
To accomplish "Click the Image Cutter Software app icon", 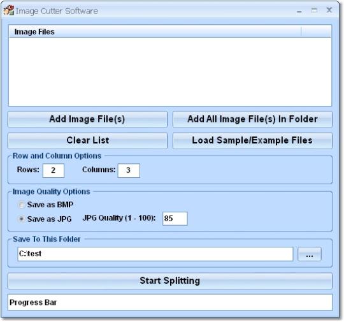I will pyautogui.click(x=9, y=11).
